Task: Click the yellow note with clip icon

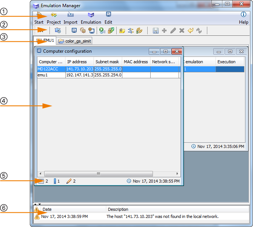Action: (x=122, y=30)
